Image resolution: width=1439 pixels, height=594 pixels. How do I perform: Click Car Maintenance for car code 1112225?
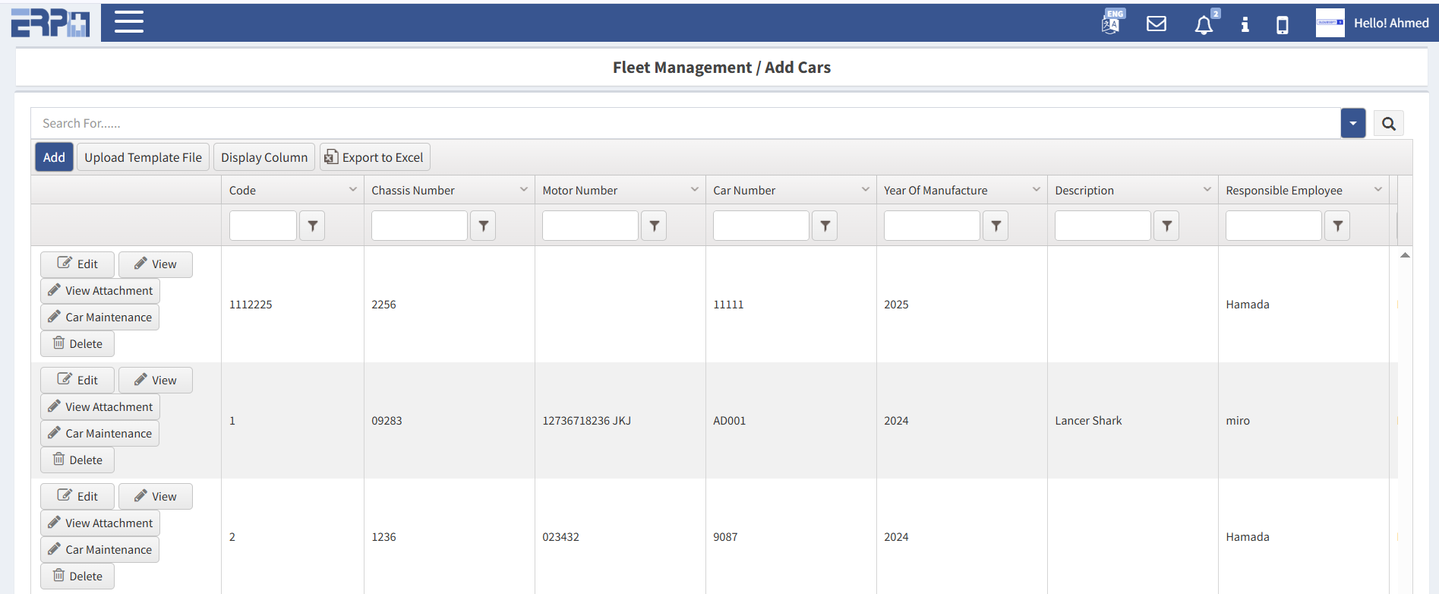(100, 318)
